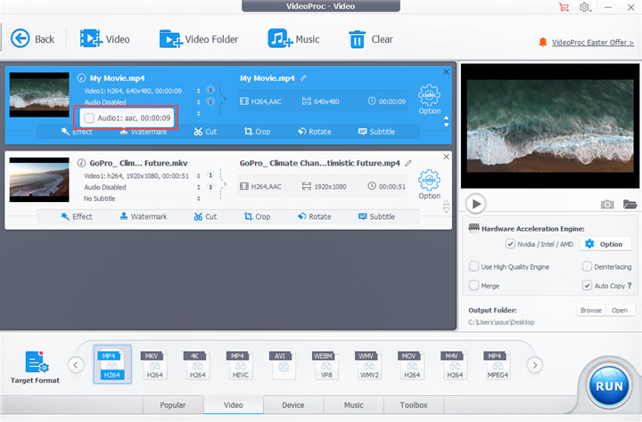Choose the 4K H264 format
The height and width of the screenshot is (422, 642).
(197, 364)
